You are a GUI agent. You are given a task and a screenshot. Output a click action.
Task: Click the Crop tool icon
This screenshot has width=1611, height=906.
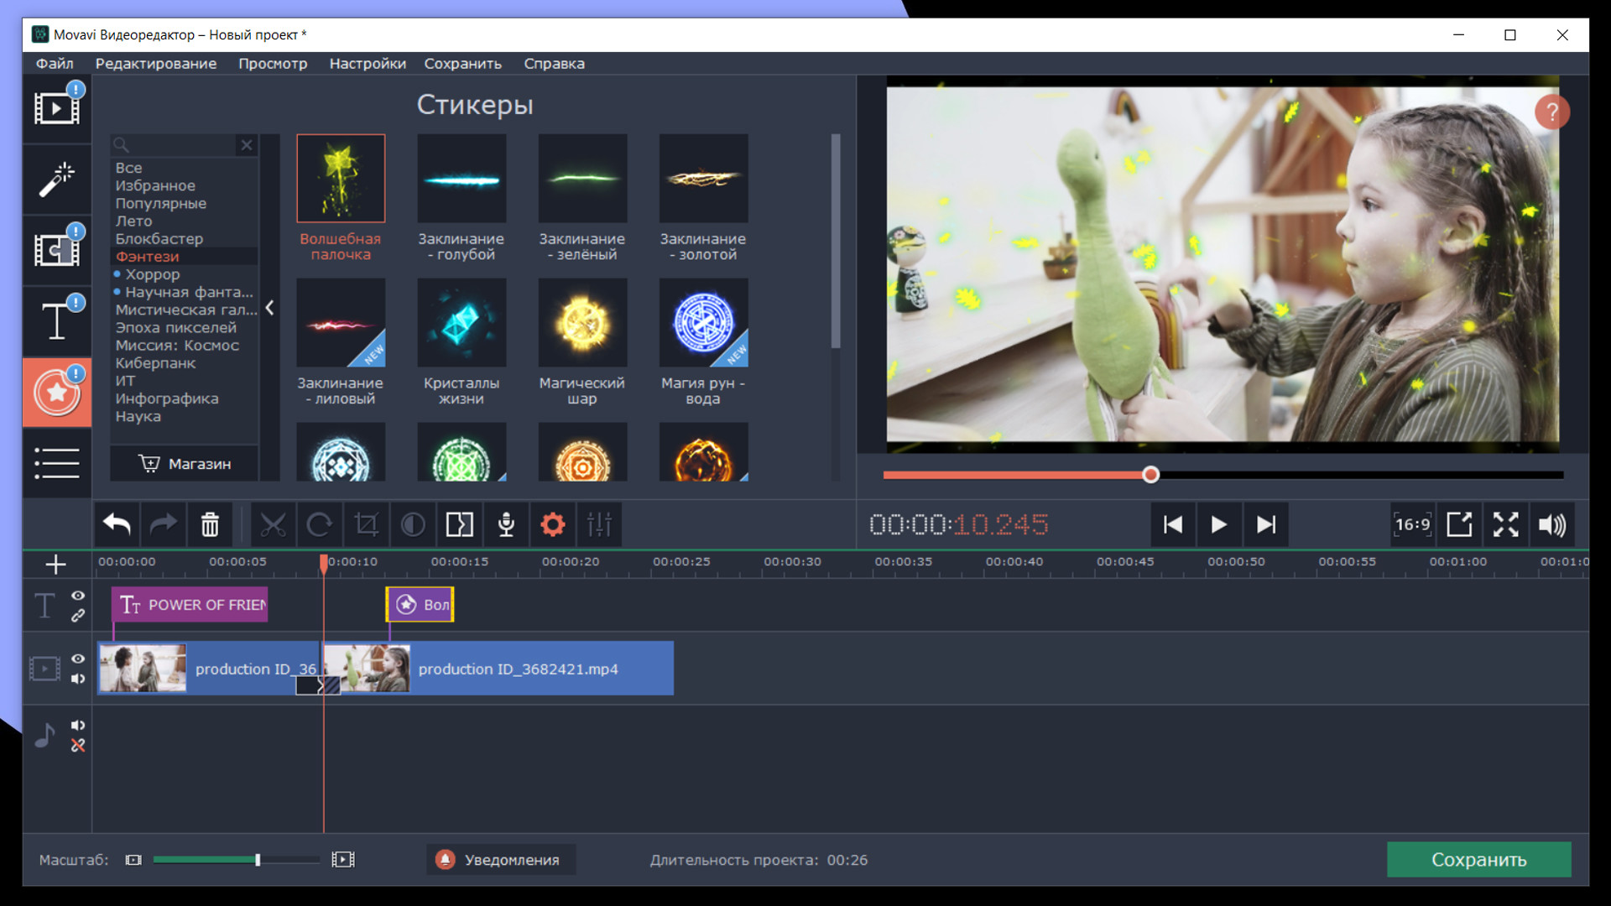click(367, 525)
